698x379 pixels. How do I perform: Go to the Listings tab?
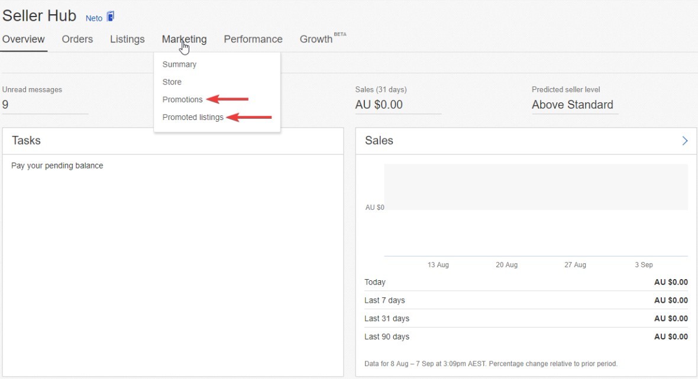point(127,40)
